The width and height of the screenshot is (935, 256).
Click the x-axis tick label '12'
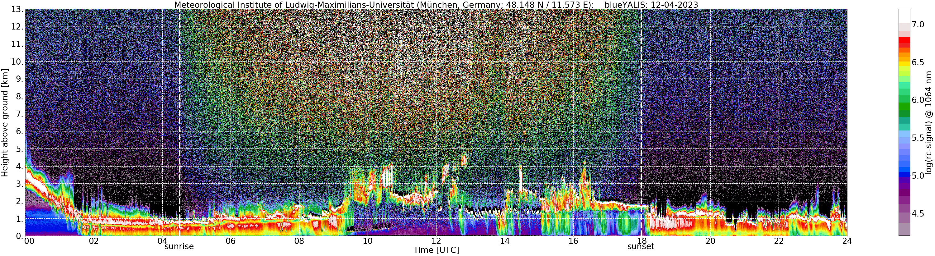click(x=436, y=241)
